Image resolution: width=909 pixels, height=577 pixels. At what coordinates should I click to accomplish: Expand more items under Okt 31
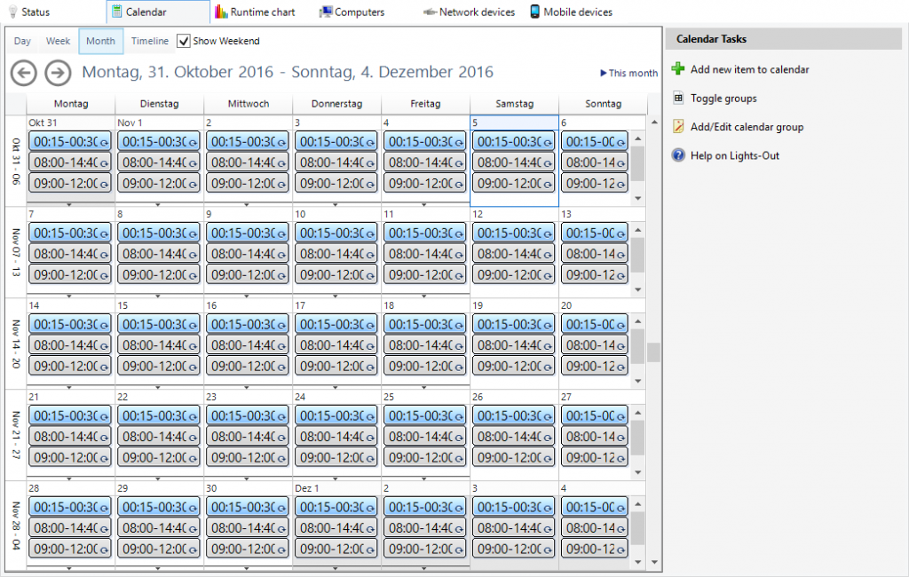point(69,205)
